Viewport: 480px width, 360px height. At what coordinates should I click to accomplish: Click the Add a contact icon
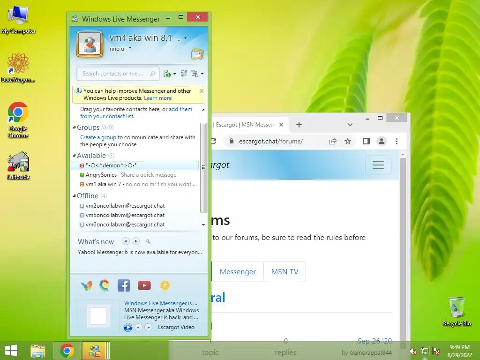coord(167,74)
